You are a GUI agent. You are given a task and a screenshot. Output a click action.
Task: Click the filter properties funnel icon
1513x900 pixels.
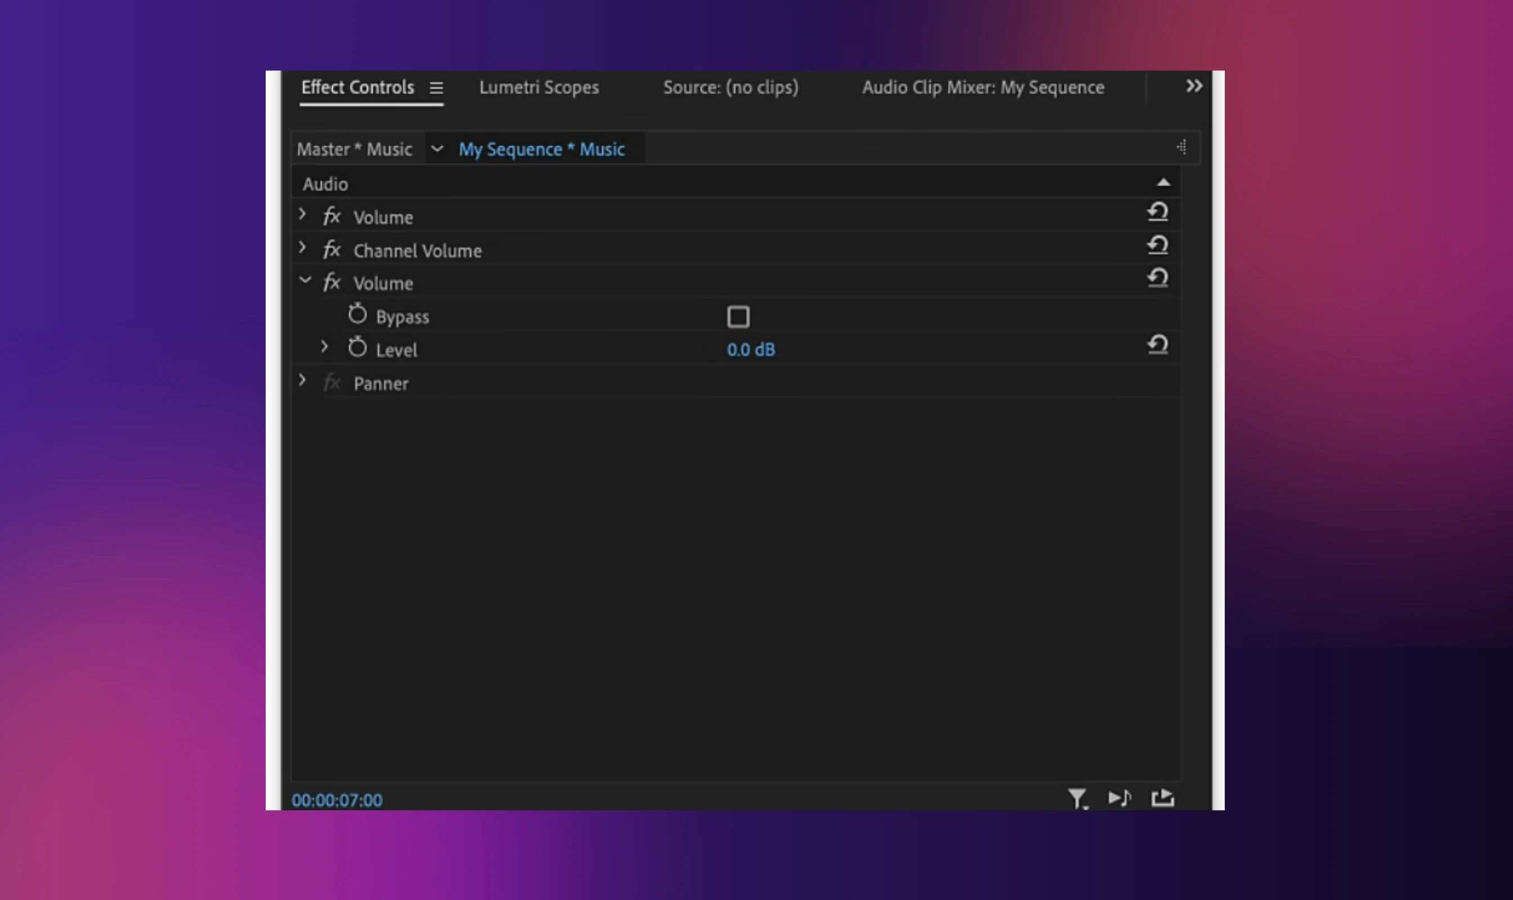click(x=1077, y=798)
